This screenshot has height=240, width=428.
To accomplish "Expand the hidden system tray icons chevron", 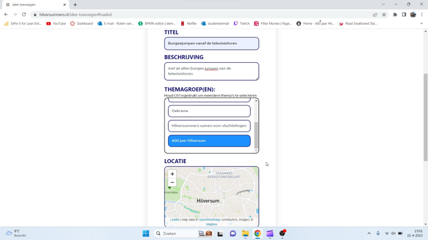I will [x=369, y=233].
